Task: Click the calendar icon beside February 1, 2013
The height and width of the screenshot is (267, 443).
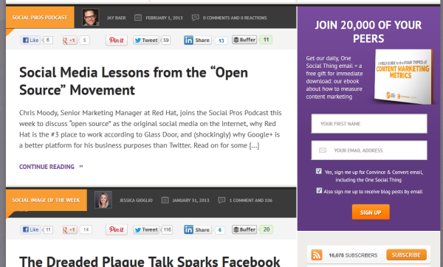Action: click(x=138, y=18)
